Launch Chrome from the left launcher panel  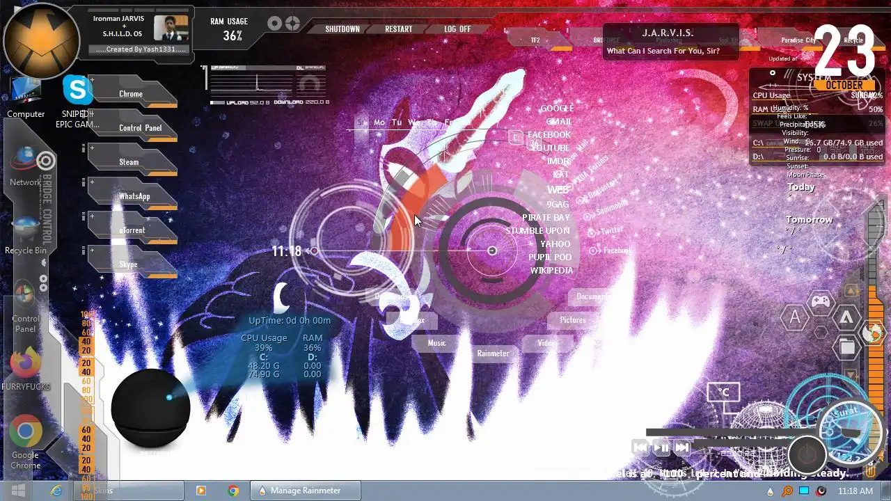[132, 93]
